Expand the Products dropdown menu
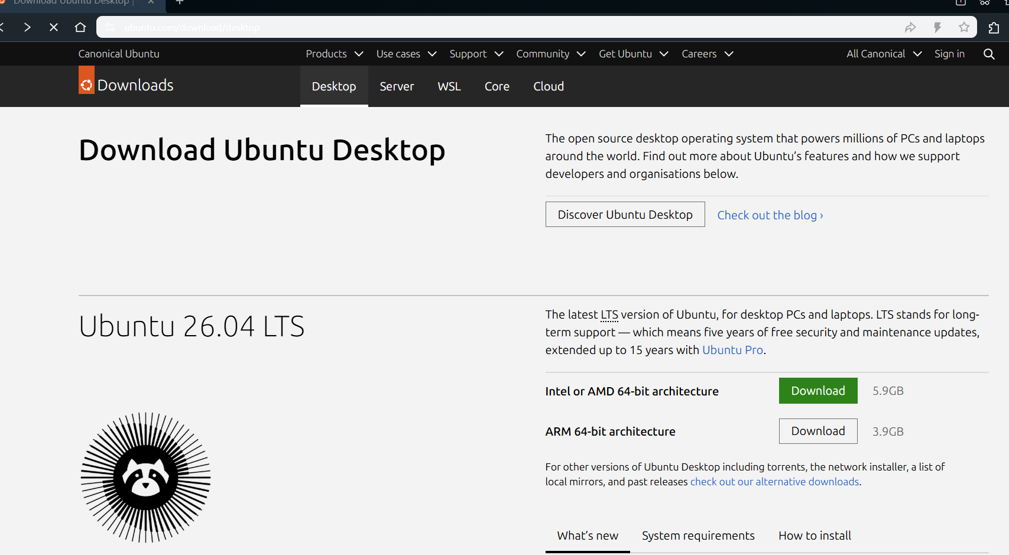 (x=335, y=54)
